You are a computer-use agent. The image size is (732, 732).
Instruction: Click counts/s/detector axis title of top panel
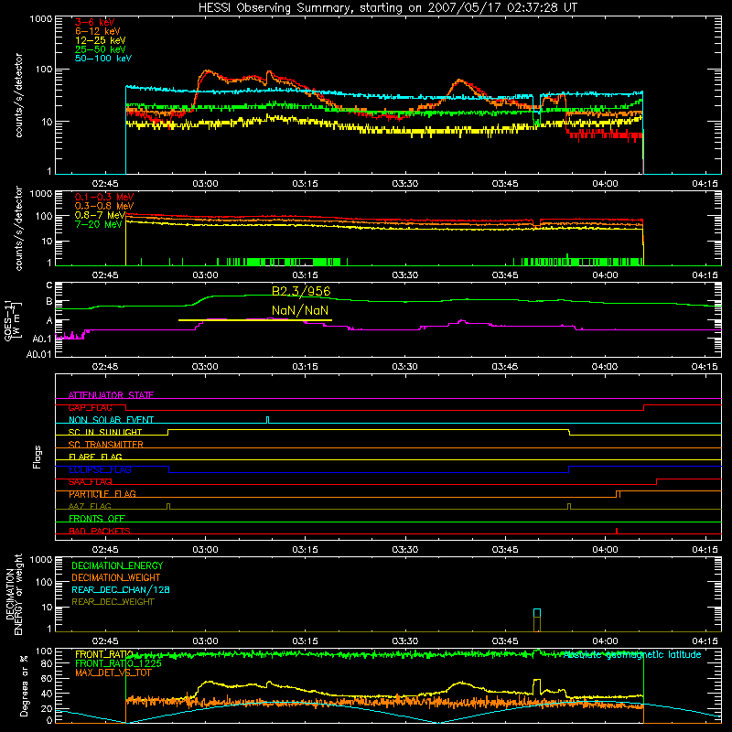pyautogui.click(x=18, y=95)
